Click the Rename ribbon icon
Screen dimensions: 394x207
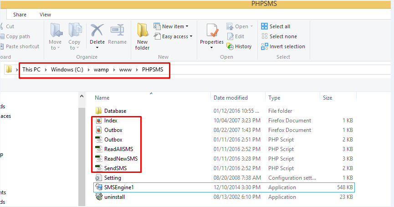click(x=118, y=31)
